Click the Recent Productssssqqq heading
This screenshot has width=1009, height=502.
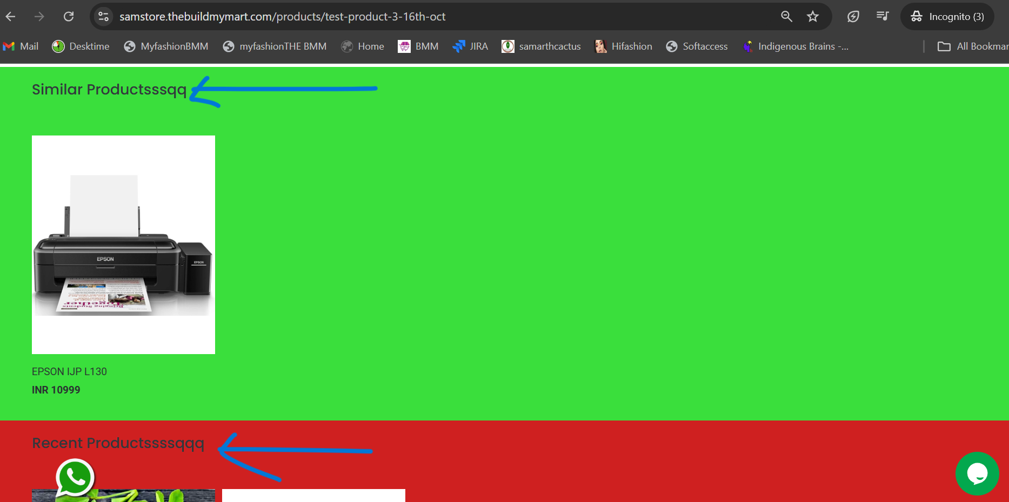[118, 443]
